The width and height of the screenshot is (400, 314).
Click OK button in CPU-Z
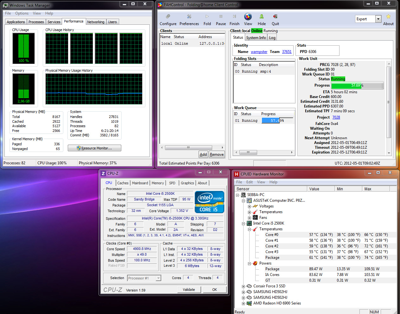coord(214,290)
